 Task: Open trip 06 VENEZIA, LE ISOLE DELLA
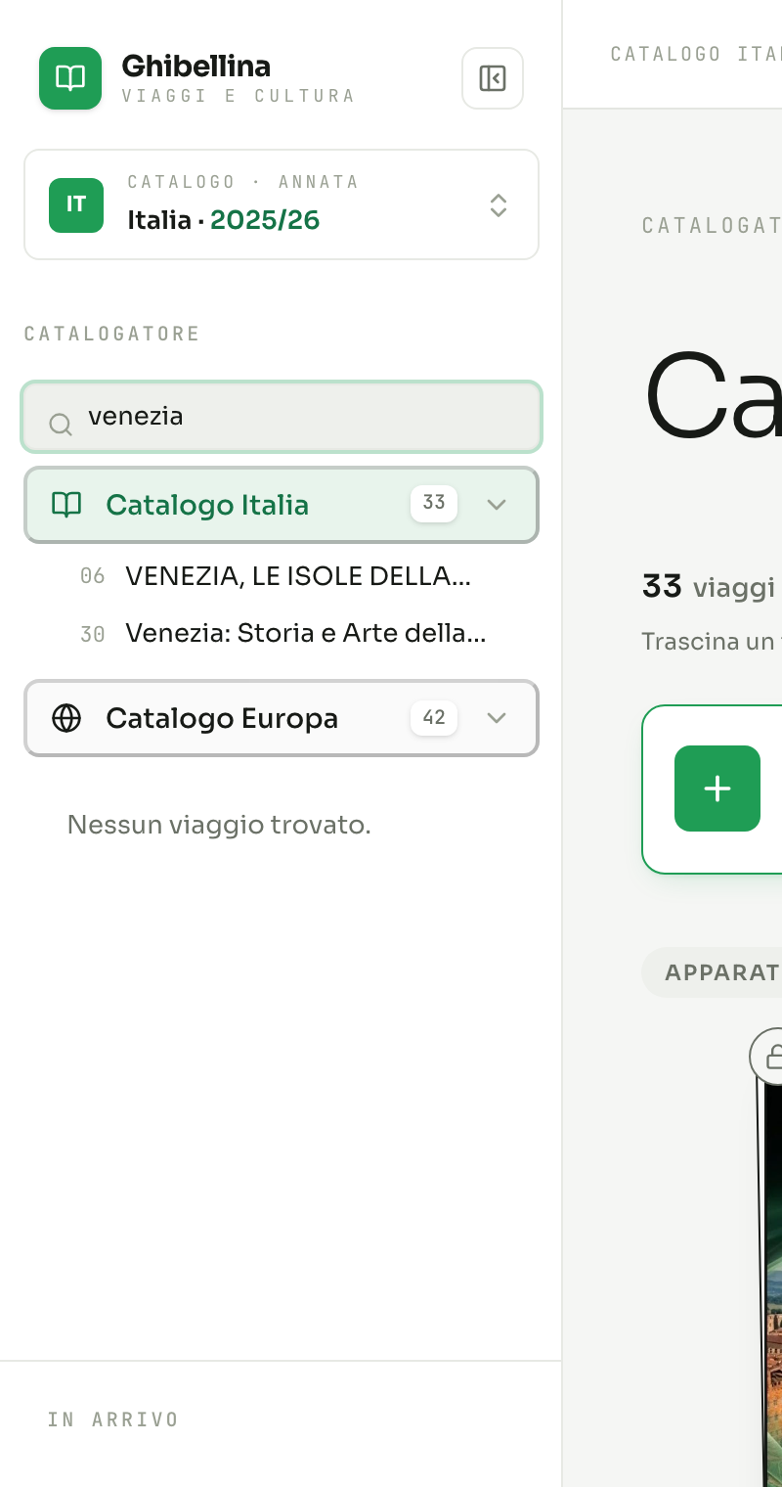coord(282,576)
